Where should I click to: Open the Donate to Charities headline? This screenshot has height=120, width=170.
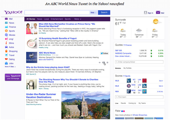click(68, 81)
